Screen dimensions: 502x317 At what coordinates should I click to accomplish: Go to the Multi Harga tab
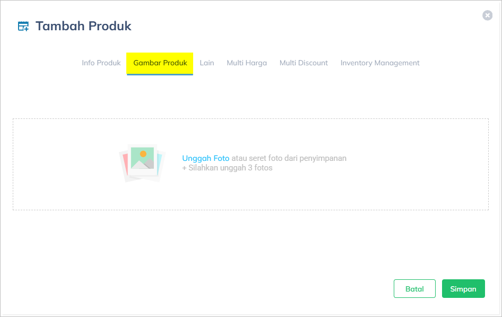coord(247,63)
